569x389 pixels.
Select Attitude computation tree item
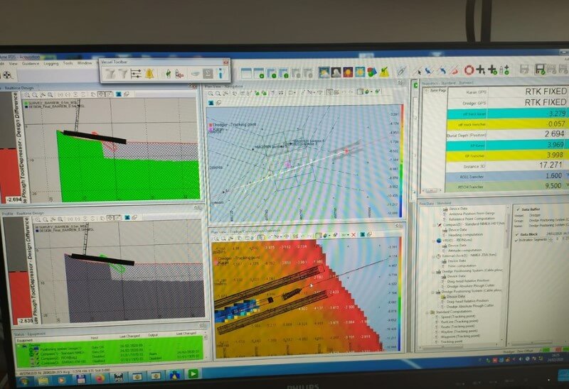click(x=465, y=251)
